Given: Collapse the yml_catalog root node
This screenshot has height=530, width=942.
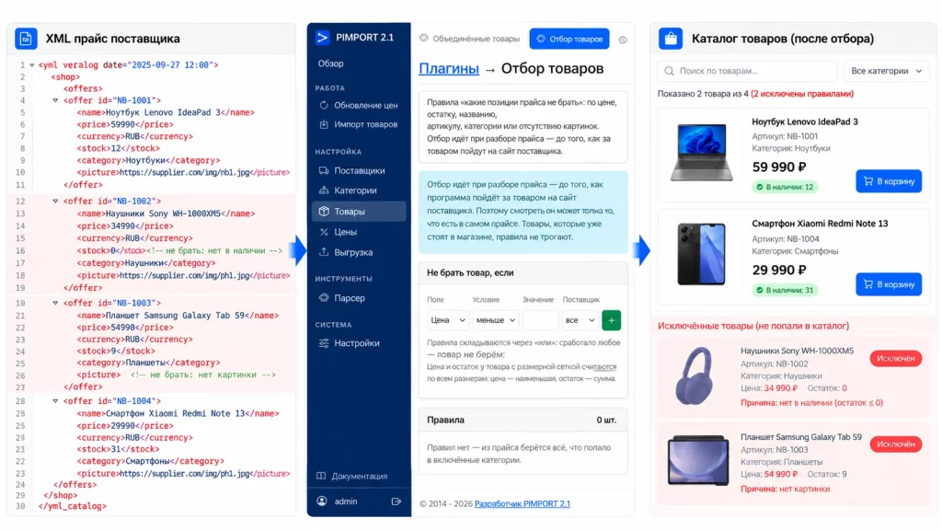Looking at the screenshot, I should coord(32,65).
